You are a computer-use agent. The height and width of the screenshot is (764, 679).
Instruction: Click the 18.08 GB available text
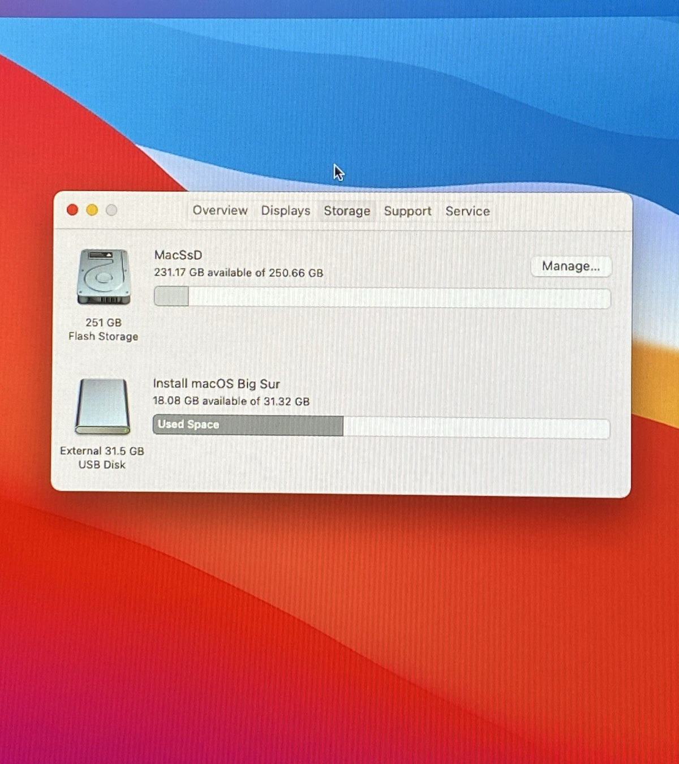point(231,401)
